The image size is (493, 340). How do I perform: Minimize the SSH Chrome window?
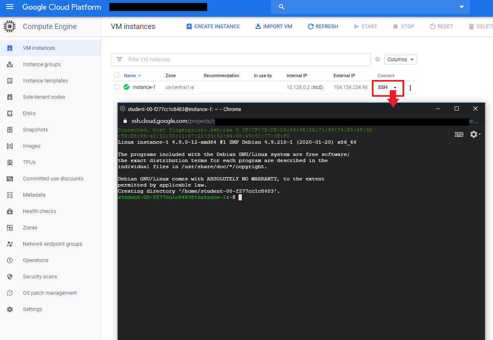tap(438, 109)
